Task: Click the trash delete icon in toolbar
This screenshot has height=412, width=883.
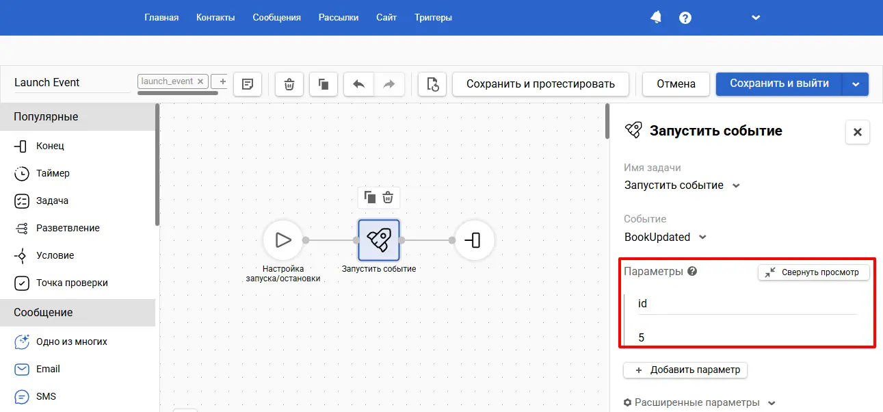Action: pyautogui.click(x=289, y=84)
